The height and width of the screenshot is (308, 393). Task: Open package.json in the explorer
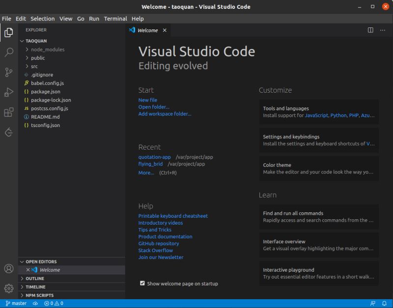tap(46, 92)
